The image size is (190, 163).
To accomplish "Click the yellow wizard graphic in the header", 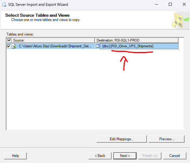I will click(180, 21).
